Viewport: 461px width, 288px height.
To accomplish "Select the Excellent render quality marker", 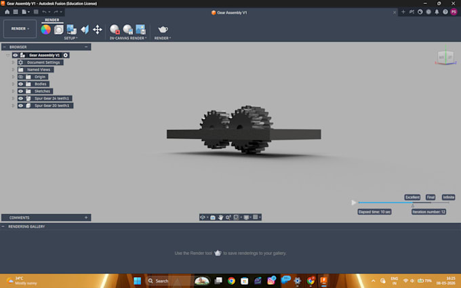I will pyautogui.click(x=412, y=197).
